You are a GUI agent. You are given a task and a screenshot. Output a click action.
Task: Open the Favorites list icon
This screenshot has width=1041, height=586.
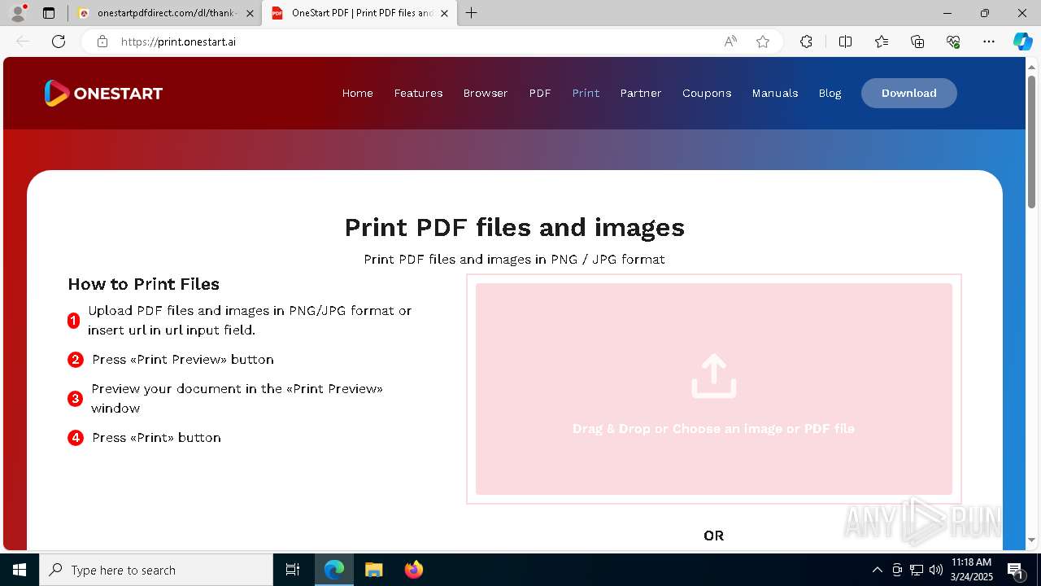pyautogui.click(x=882, y=42)
